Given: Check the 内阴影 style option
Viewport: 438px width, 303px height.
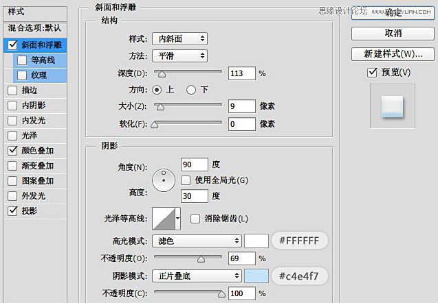Looking at the screenshot, I should pos(12,106).
